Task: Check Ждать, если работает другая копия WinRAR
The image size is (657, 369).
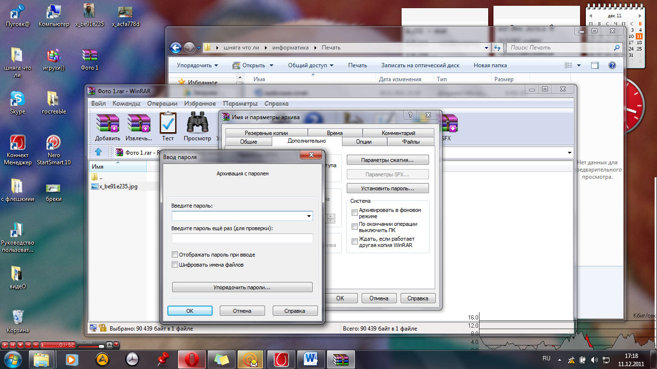Action: pos(355,242)
